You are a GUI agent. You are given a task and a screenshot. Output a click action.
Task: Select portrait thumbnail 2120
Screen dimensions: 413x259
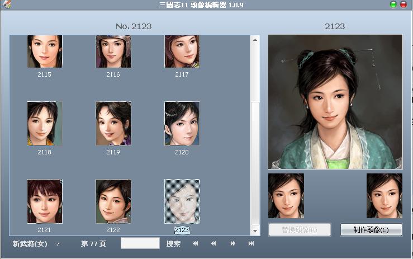182,124
